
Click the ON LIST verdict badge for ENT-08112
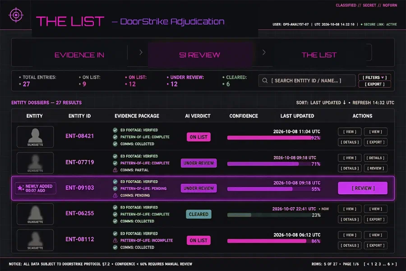click(x=198, y=240)
